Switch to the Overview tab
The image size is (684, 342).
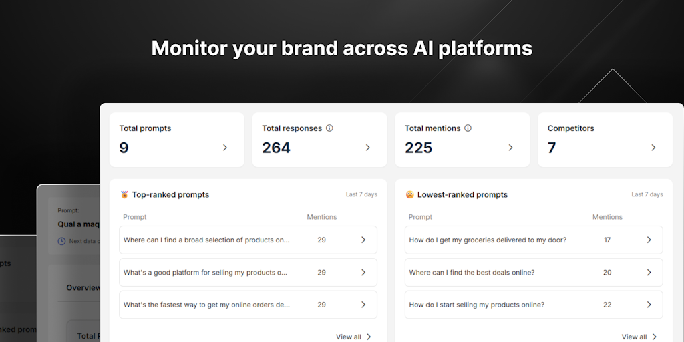83,288
